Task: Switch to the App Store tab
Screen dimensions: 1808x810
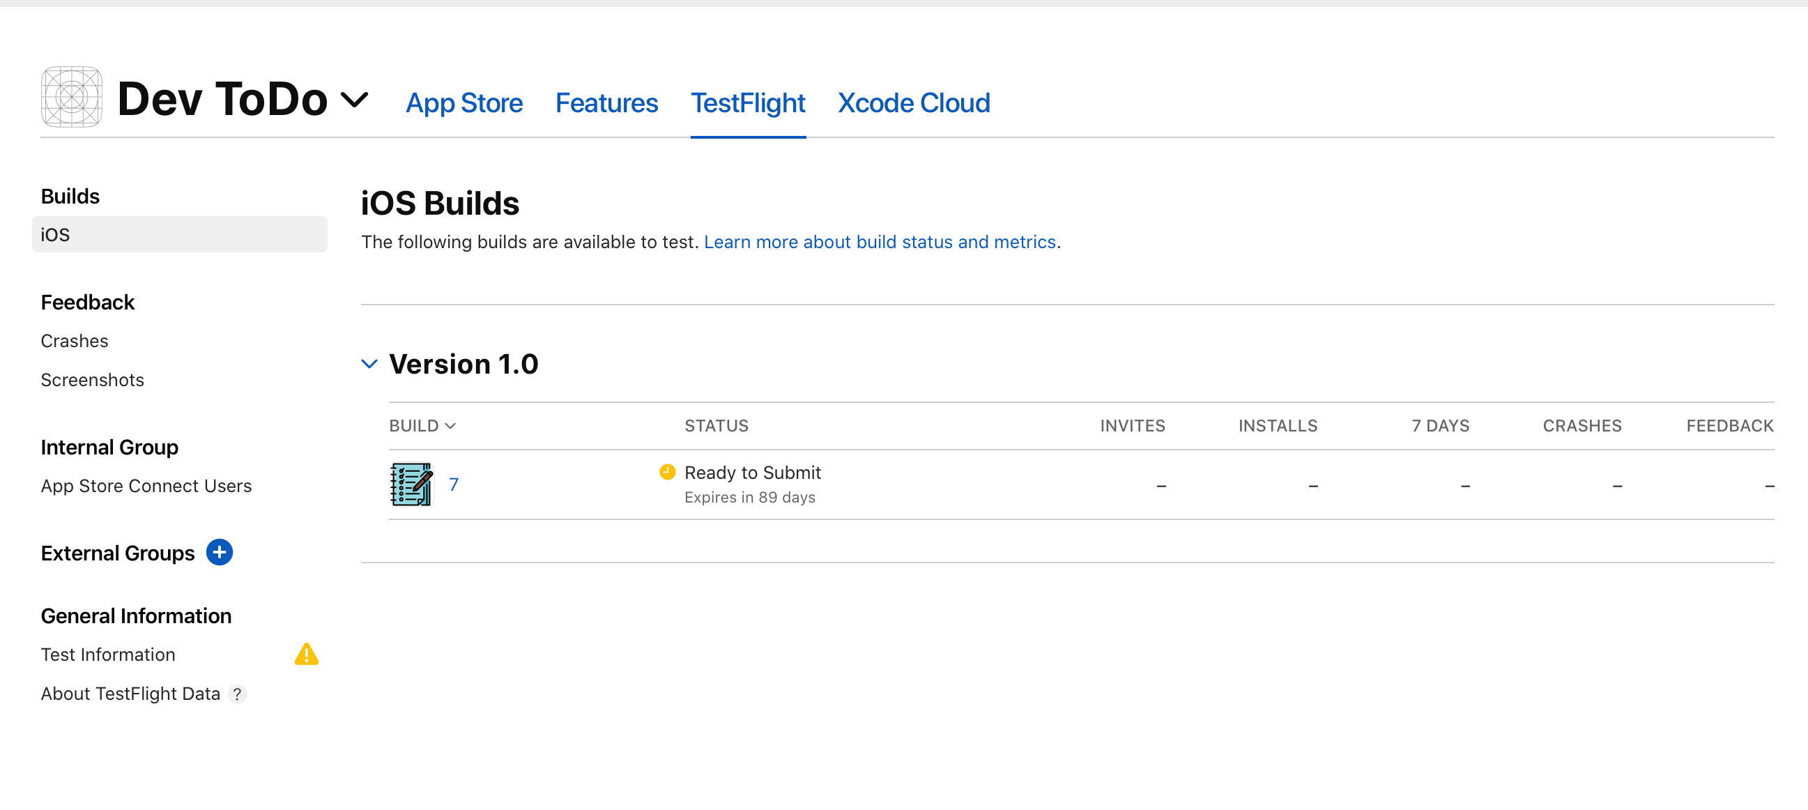Action: [x=464, y=103]
